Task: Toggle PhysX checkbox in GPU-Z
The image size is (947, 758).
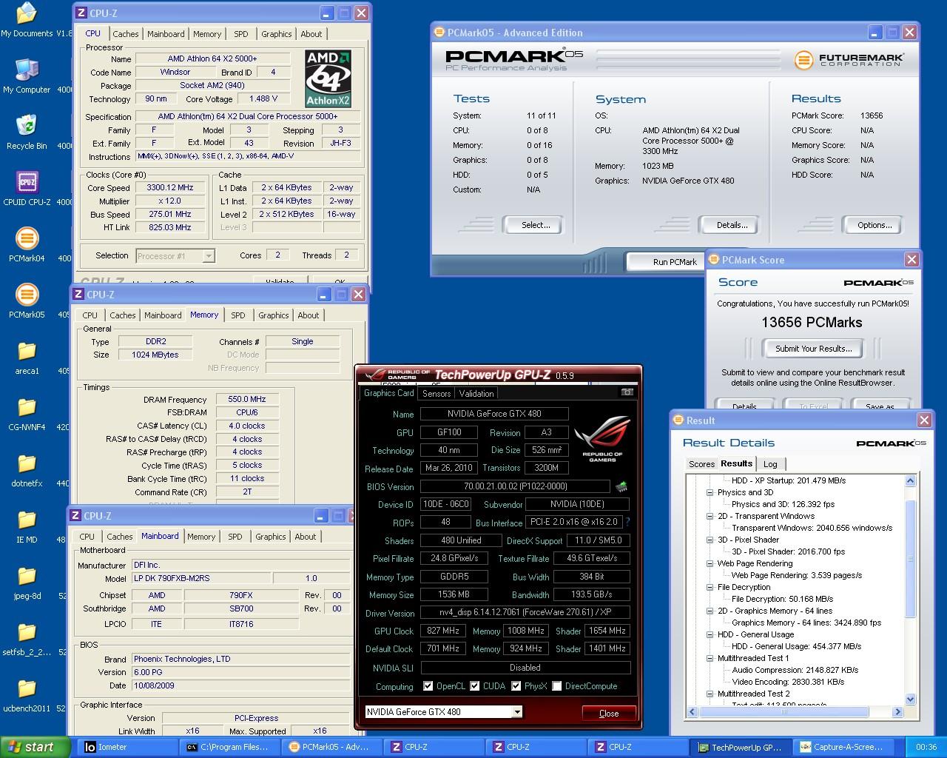Action: [516, 685]
